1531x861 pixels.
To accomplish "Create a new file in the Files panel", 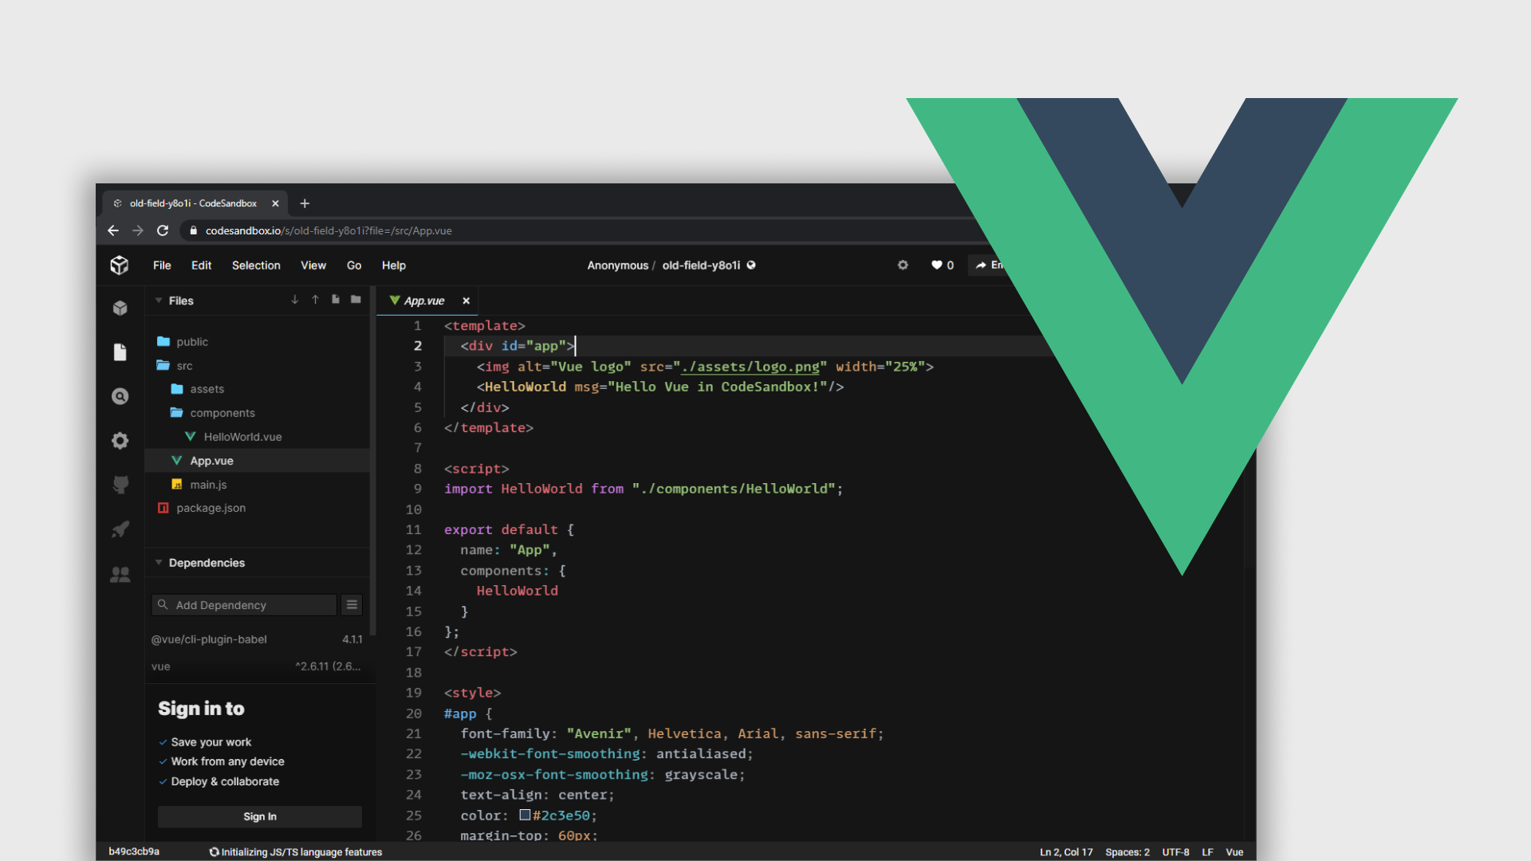I will tap(336, 300).
